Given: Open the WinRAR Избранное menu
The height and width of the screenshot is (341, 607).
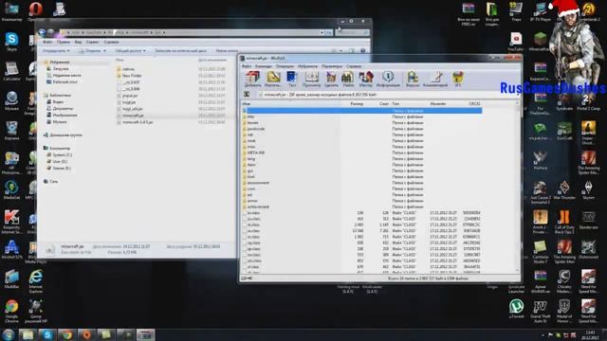Looking at the screenshot, I should [307, 66].
